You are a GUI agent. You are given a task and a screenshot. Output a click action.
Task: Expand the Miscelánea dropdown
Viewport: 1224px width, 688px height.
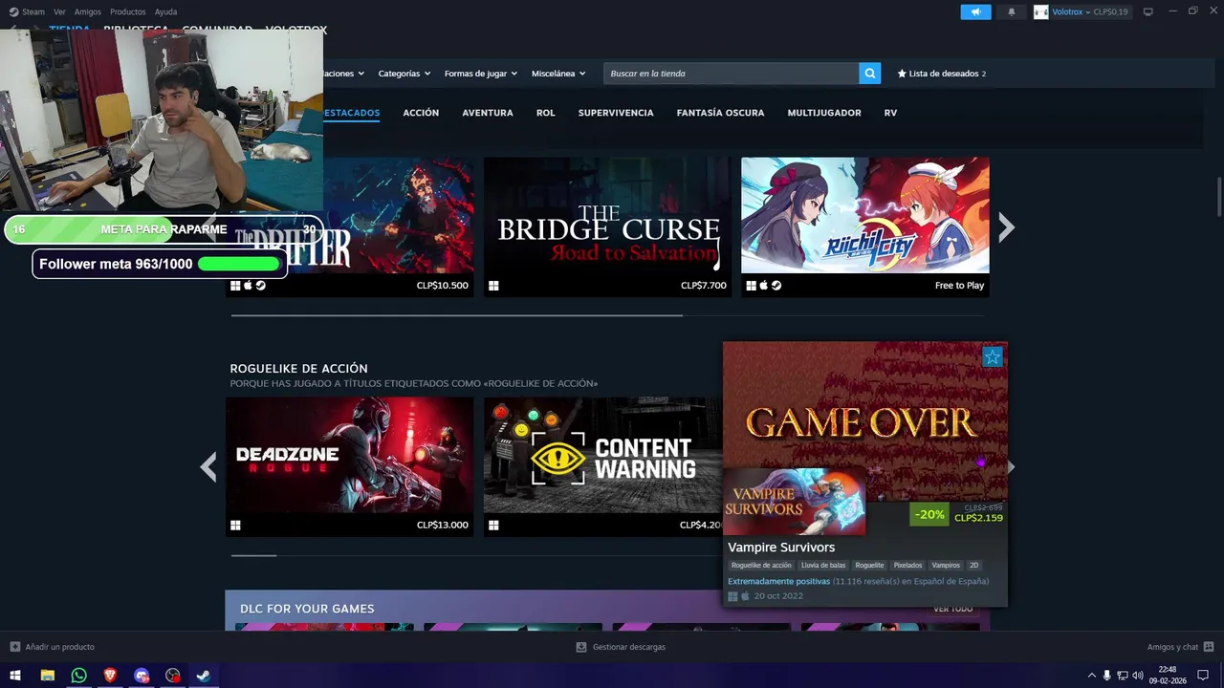558,74
